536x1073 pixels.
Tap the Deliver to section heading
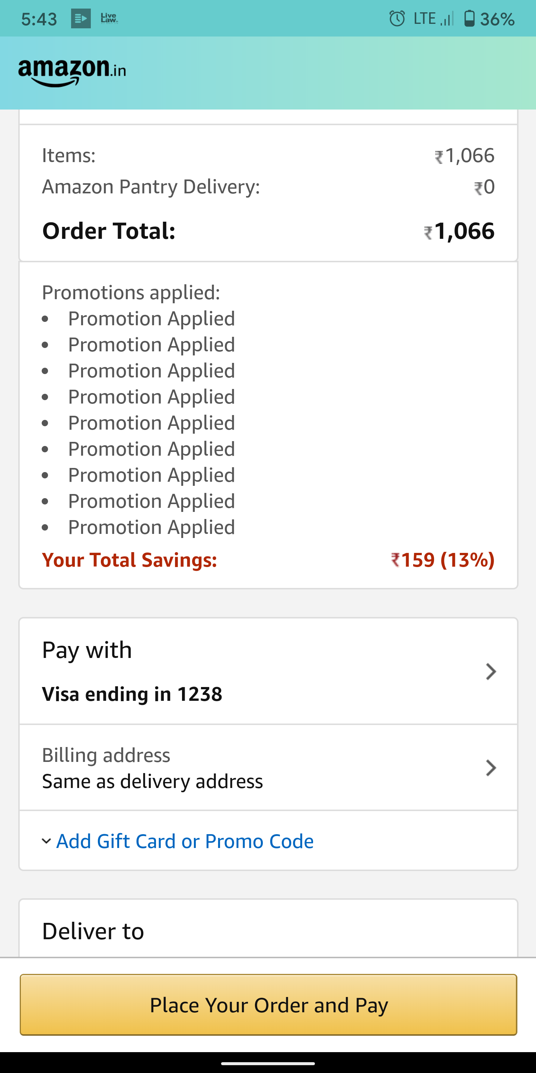[93, 931]
